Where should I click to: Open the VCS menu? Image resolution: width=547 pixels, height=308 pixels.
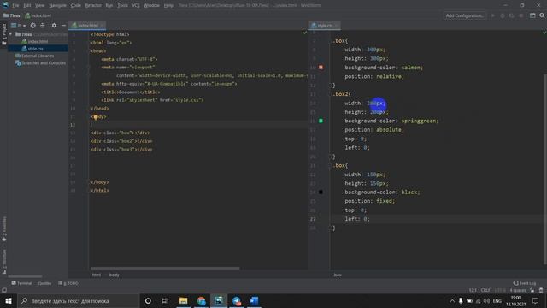pyautogui.click(x=136, y=5)
